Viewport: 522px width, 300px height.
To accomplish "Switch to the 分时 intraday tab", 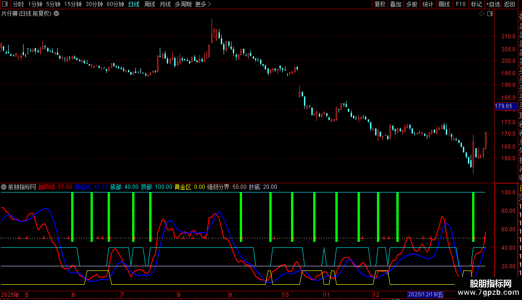I will 18,5.
